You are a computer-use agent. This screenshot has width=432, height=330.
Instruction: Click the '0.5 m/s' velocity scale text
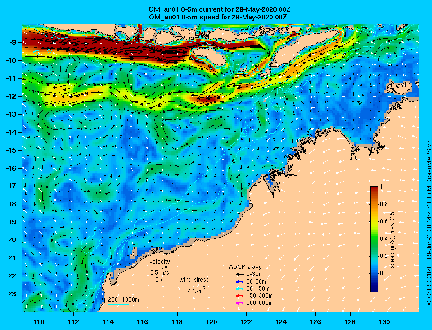click(x=160, y=272)
